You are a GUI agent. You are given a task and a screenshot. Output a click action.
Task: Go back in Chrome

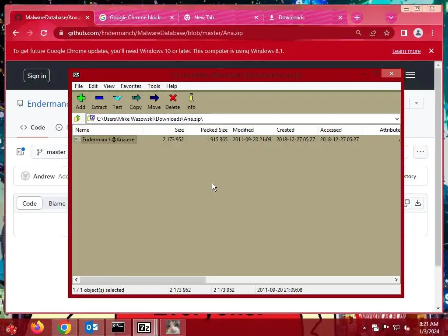[x=16, y=33]
